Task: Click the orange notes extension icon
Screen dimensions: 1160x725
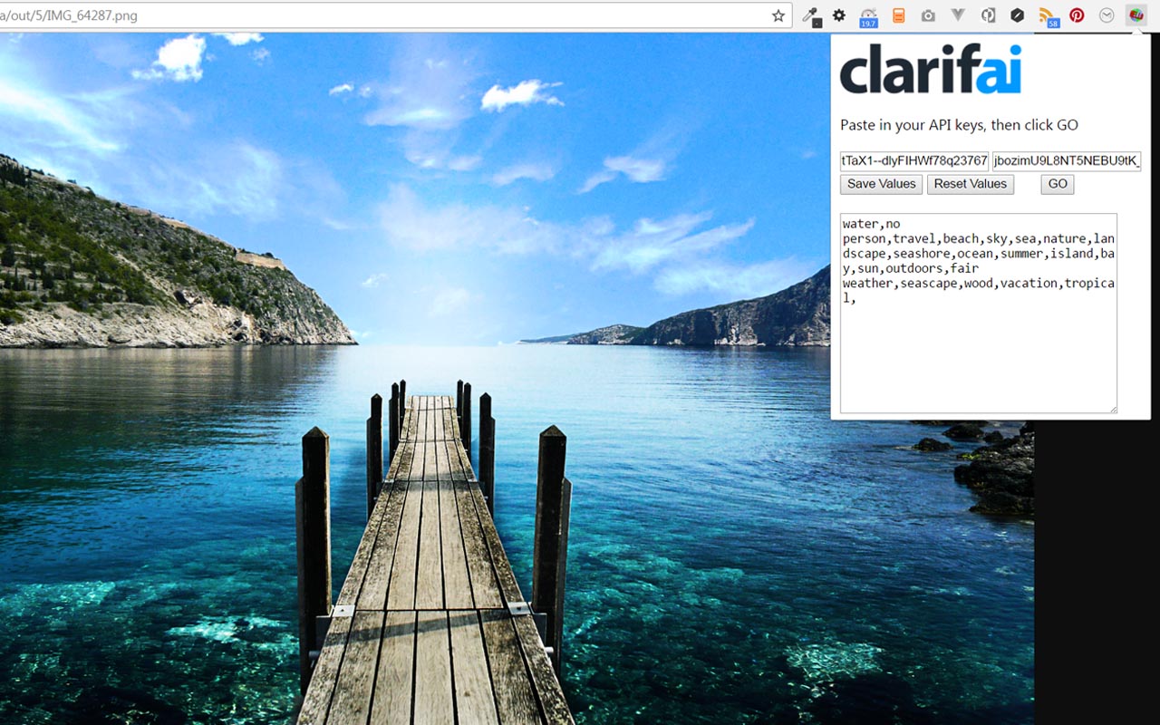Action: 897,15
